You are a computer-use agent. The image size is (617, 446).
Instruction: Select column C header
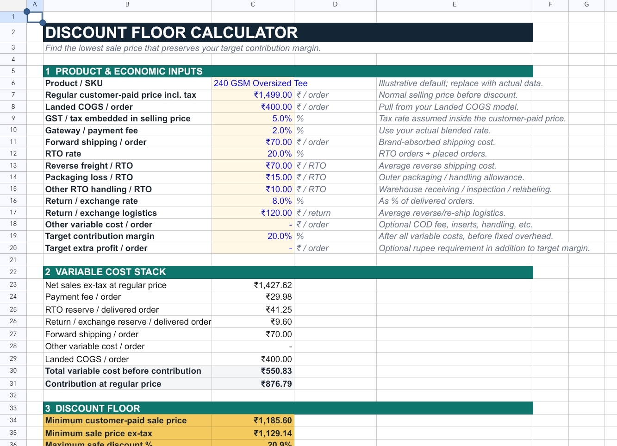tap(253, 5)
